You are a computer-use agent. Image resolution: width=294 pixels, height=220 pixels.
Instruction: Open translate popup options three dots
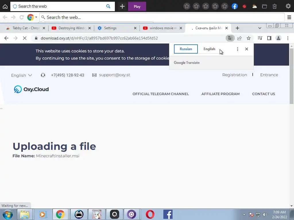pos(237,49)
